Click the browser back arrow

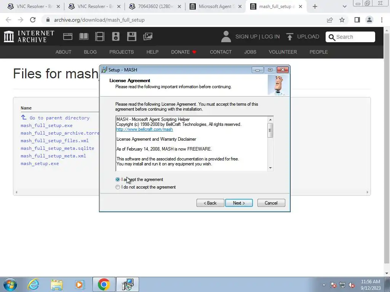click(x=8, y=20)
